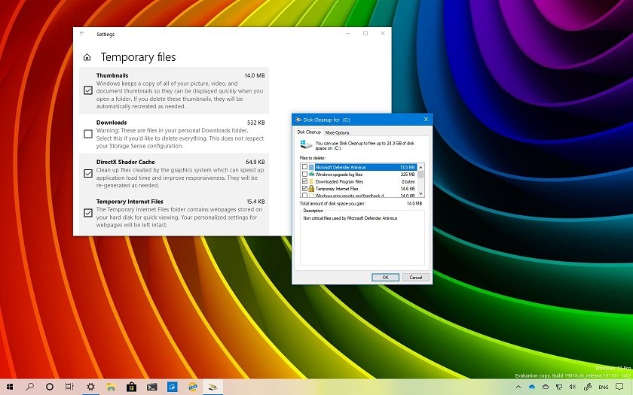
Task: Open Task View from the taskbar
Action: pyautogui.click(x=69, y=386)
